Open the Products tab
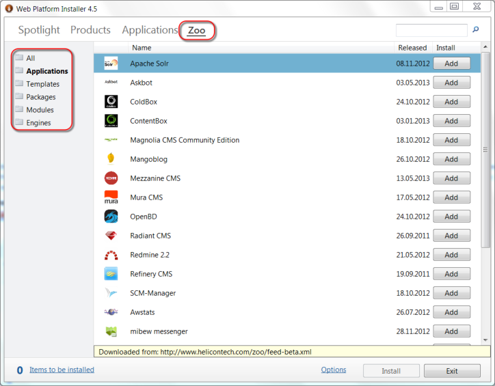This screenshot has height=386, width=495. point(90,30)
